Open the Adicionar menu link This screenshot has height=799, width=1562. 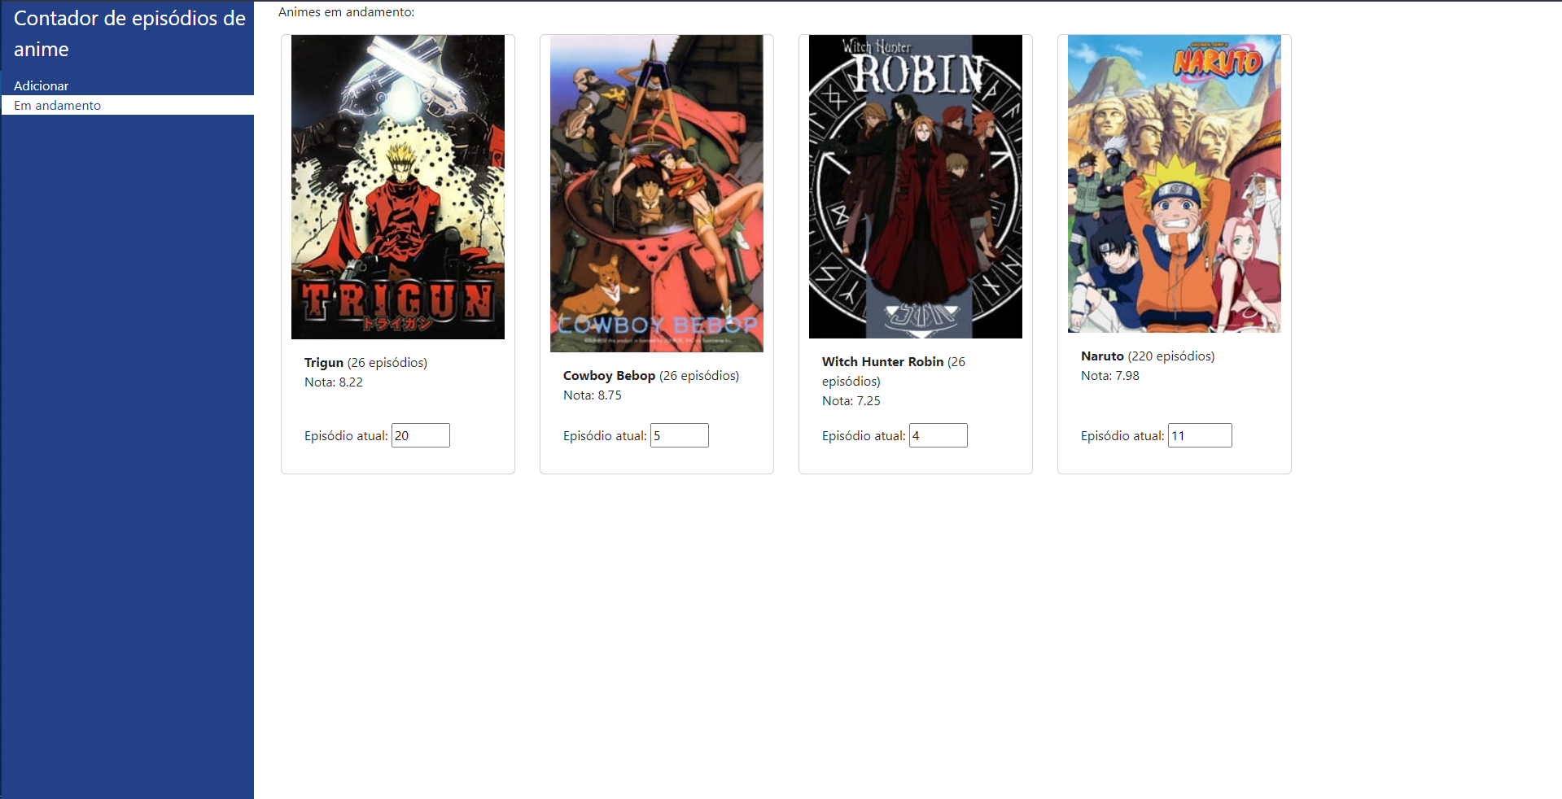41,85
